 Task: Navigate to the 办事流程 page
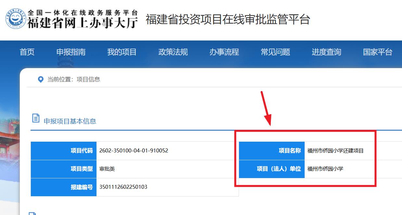tap(224, 52)
